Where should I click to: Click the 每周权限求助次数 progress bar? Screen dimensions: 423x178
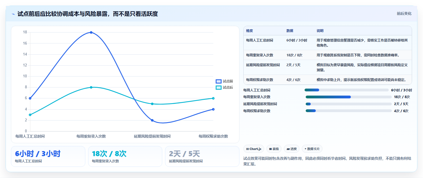[x=349, y=111]
